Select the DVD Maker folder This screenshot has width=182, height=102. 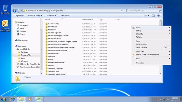[x=52, y=27]
